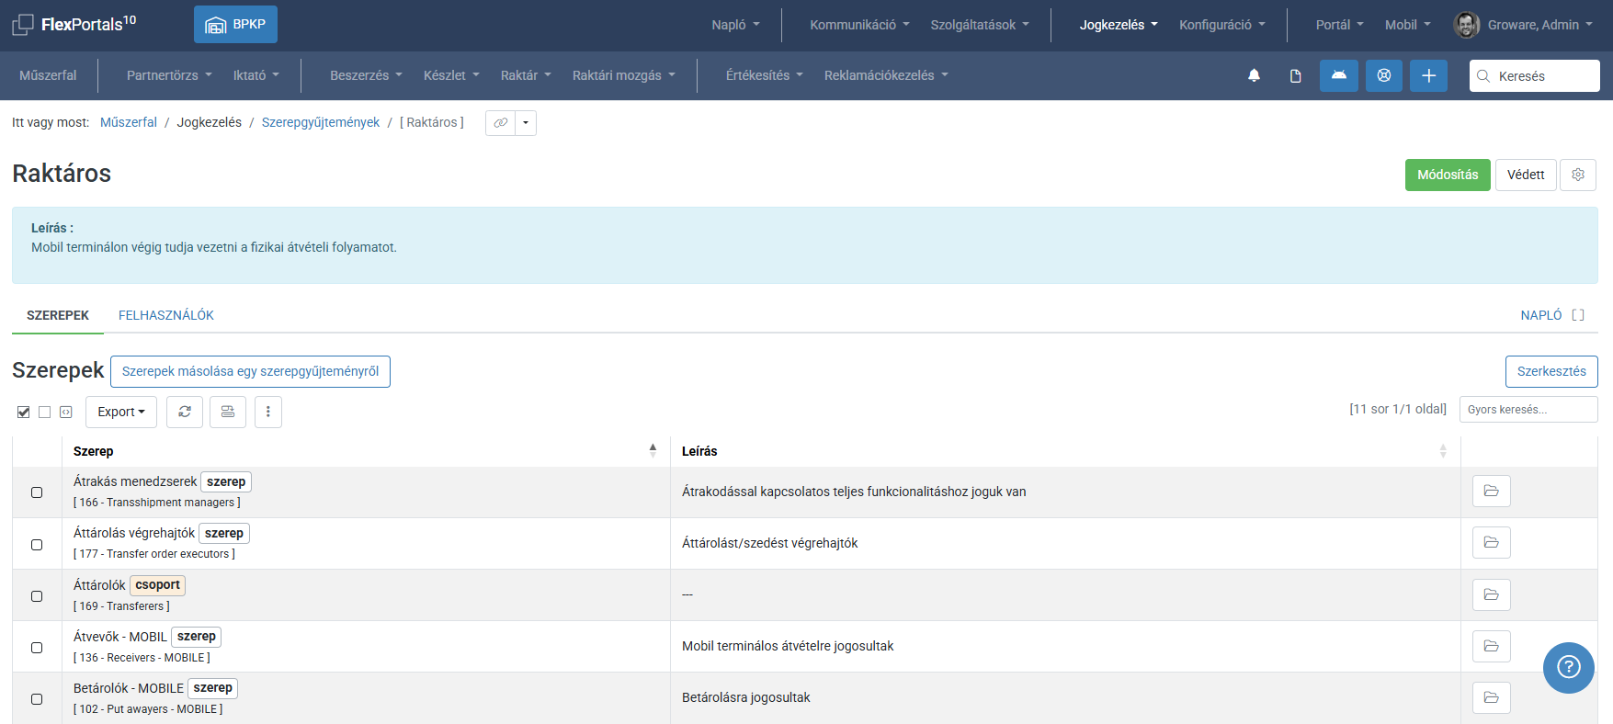
Task: Open folder icon for Átrakás menedzserek row
Action: pos(1492,492)
